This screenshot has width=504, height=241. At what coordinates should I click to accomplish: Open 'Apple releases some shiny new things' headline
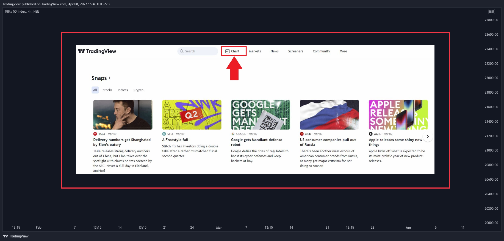pos(395,142)
